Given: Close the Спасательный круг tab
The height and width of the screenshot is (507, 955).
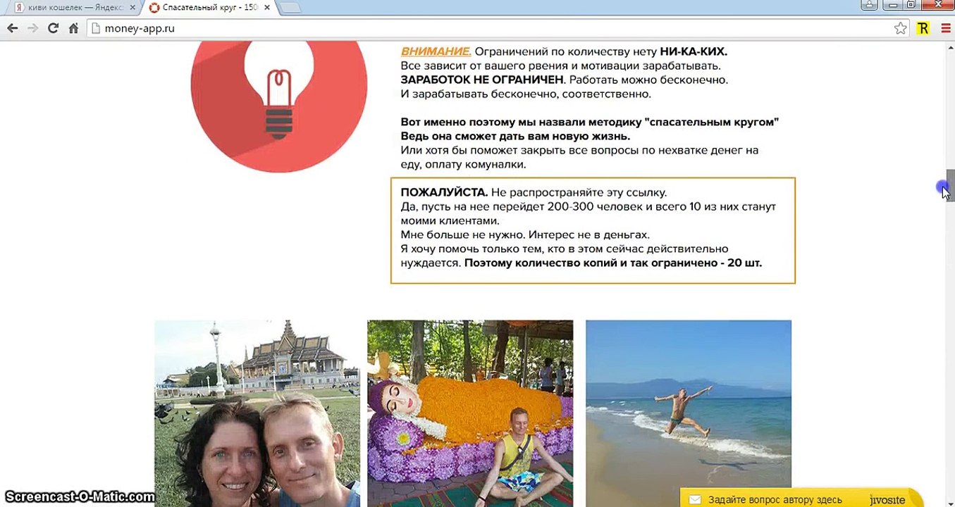Looking at the screenshot, I should click(267, 8).
